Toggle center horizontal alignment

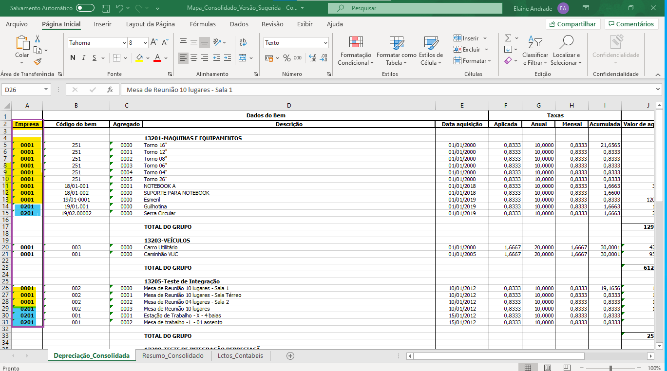tap(194, 58)
